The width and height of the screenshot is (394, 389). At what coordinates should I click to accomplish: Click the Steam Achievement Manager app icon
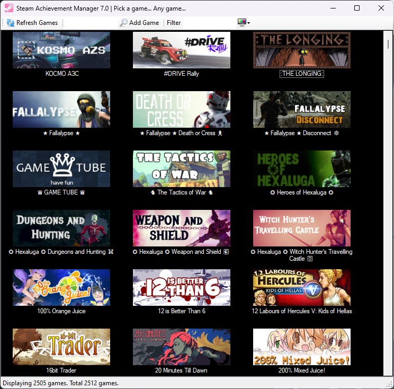[x=9, y=8]
